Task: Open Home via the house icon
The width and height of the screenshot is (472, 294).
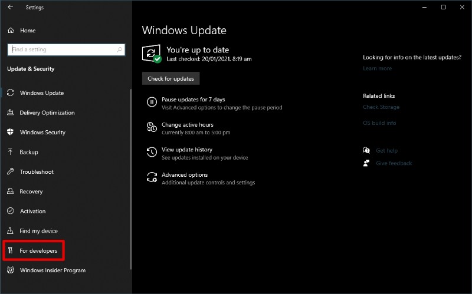Action: [11, 31]
